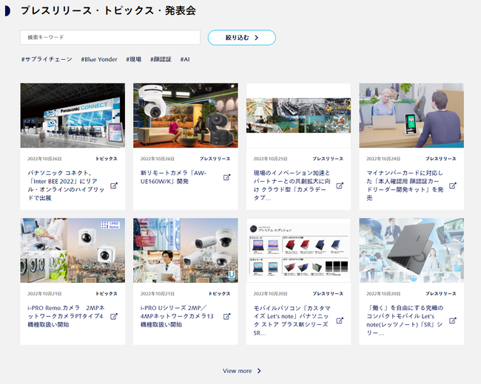Select the #Blue Yonder hashtag
The height and width of the screenshot is (384, 481).
(99, 59)
